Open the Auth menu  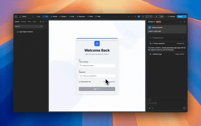click(72, 17)
